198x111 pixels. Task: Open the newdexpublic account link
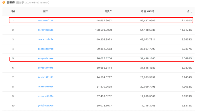45,39
